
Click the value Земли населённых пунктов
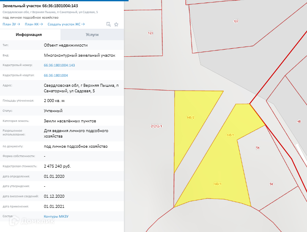coord(70,121)
